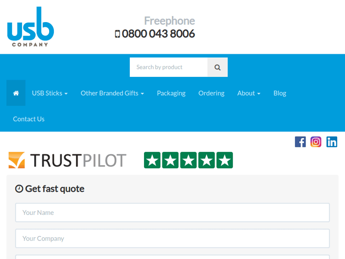Click the Trustpilot logo
Screen dimensions: 345x259
coord(67,160)
